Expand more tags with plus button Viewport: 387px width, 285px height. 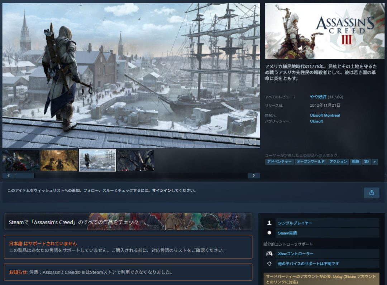375,162
